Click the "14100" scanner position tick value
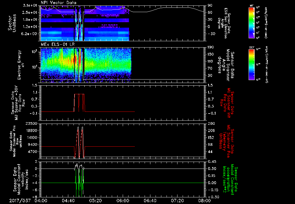 [31, 138]
